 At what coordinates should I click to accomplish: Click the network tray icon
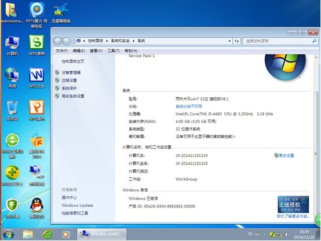pyautogui.click(x=280, y=235)
